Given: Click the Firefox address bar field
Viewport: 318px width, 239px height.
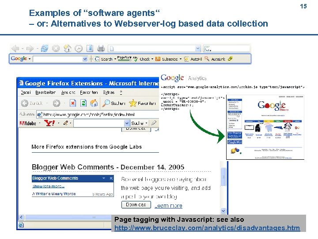Looking at the screenshot, I should point(154,49).
